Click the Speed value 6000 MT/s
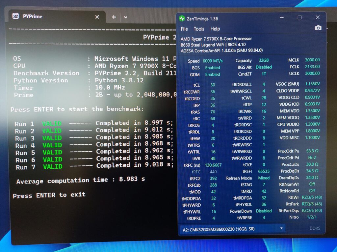 click(x=213, y=61)
